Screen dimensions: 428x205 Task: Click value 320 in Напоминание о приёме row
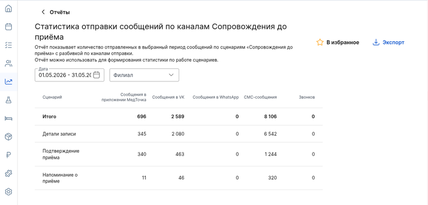pyautogui.click(x=272, y=178)
